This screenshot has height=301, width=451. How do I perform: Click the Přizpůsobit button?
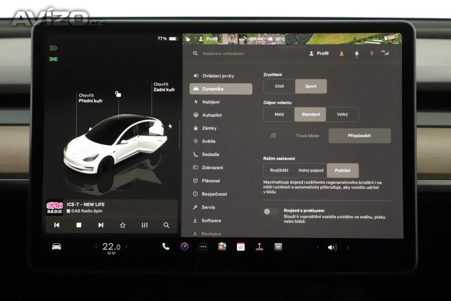(x=359, y=136)
